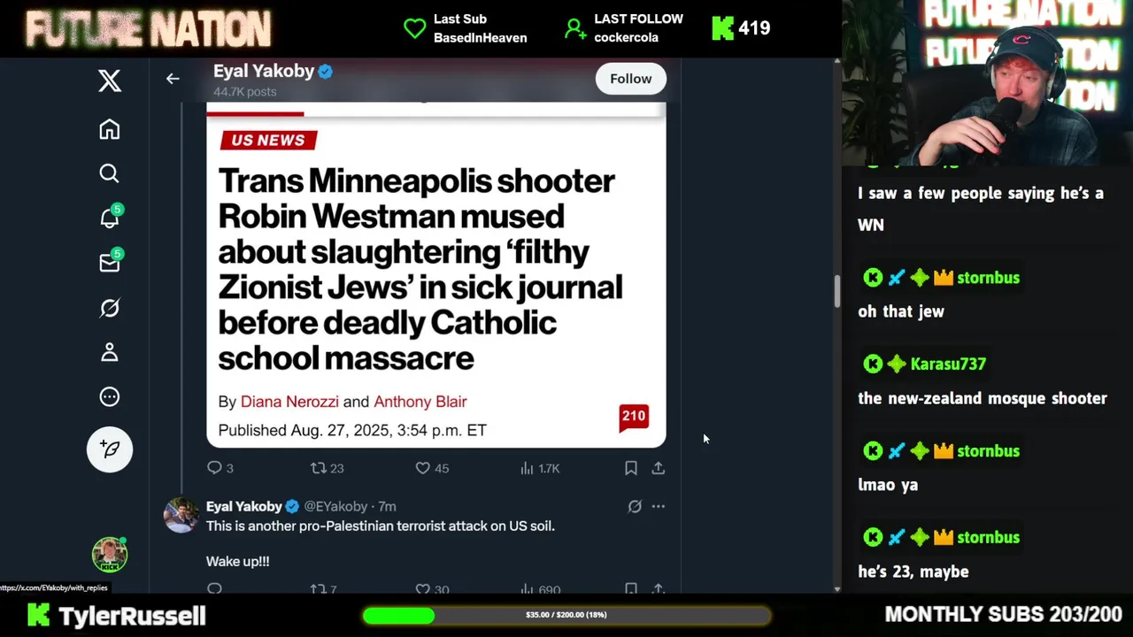Go back with the left arrow
This screenshot has height=637, width=1133.
click(173, 79)
